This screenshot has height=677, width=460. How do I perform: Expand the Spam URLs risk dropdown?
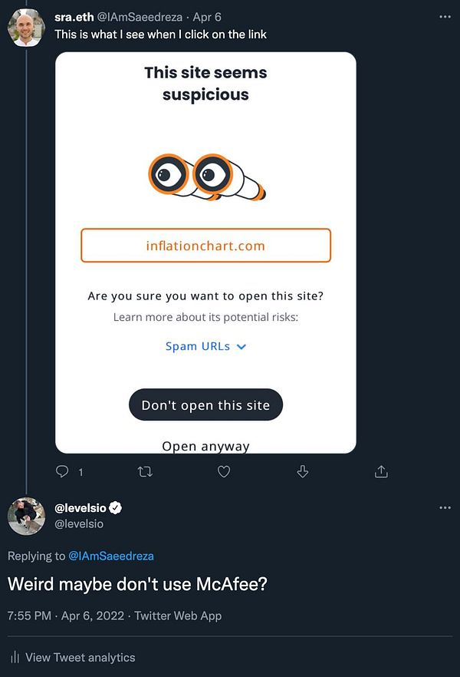[x=198, y=346]
